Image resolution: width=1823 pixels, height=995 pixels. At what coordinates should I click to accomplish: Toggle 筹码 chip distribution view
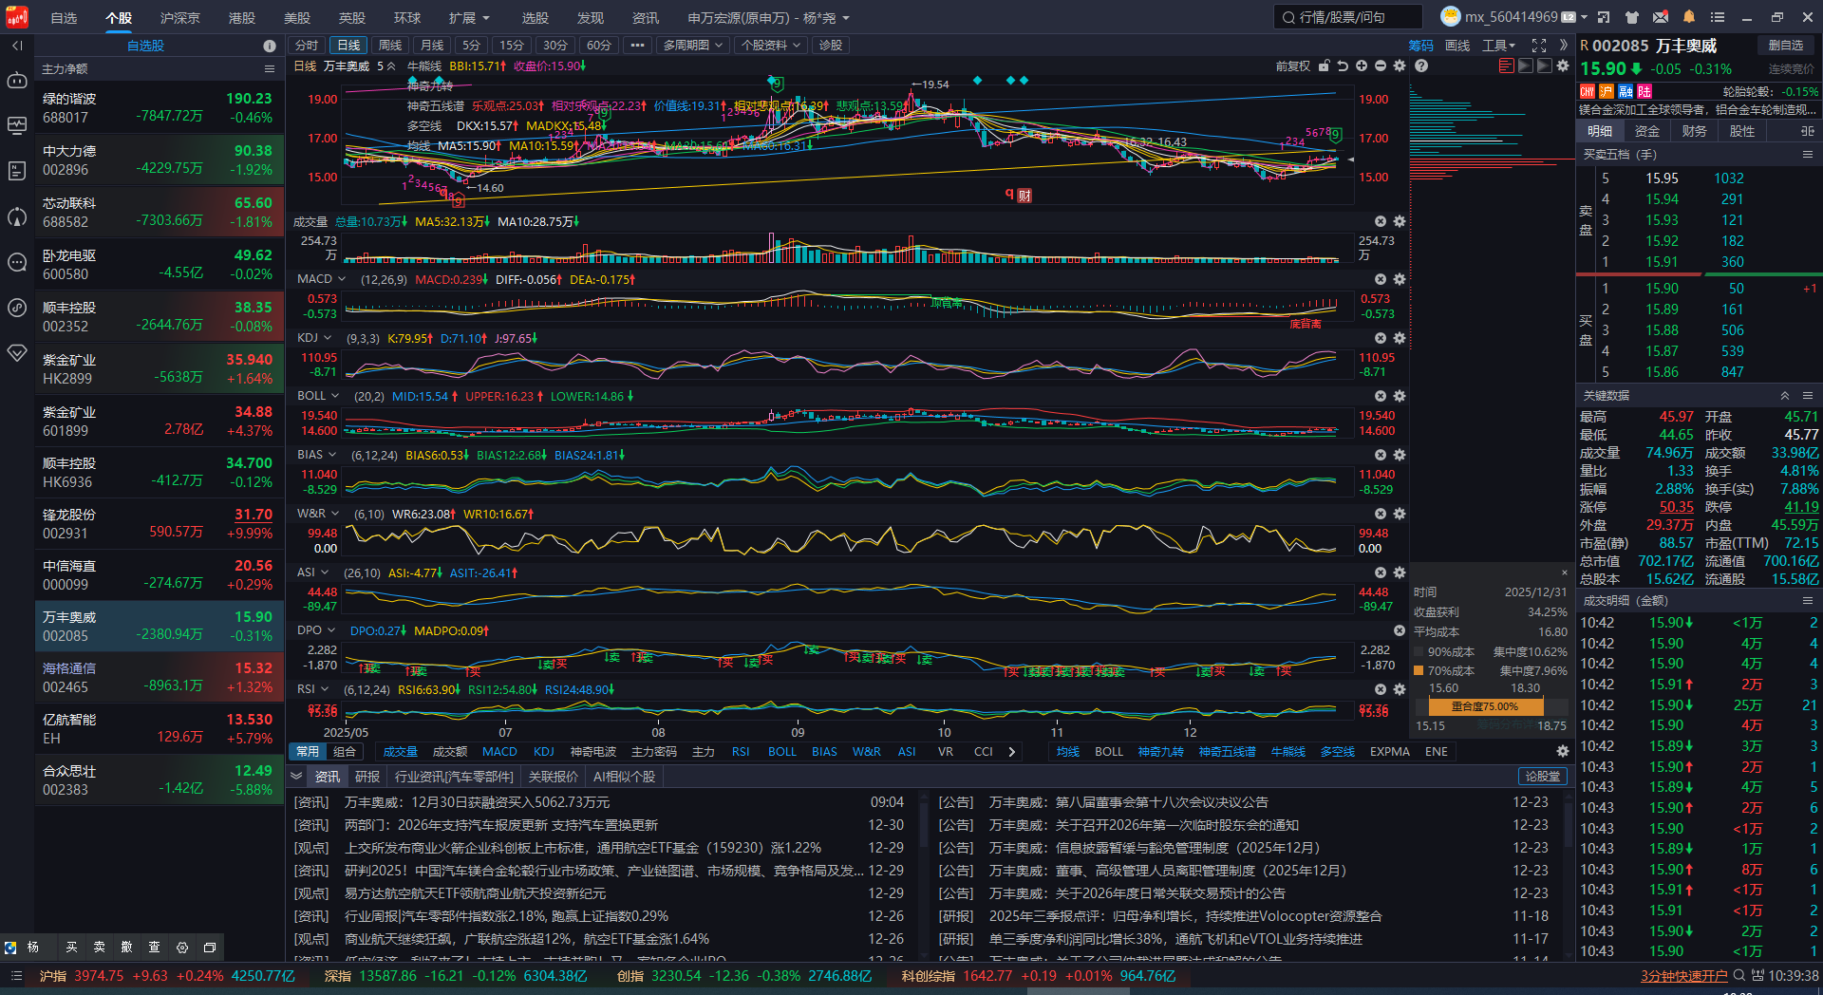[1421, 46]
